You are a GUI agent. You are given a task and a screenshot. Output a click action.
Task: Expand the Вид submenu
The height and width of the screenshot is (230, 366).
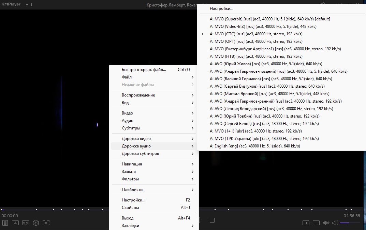tap(154, 103)
